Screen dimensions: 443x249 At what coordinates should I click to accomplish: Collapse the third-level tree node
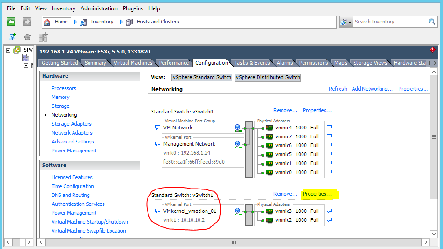coord(26,65)
